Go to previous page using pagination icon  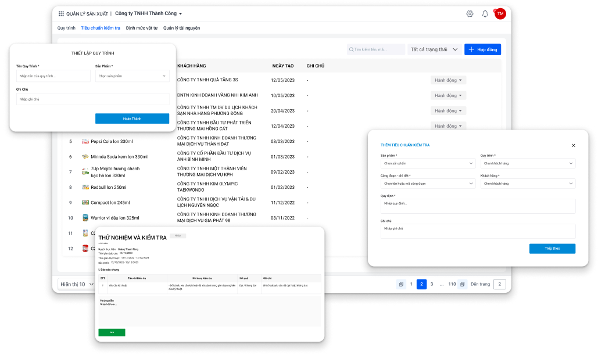coord(401,284)
